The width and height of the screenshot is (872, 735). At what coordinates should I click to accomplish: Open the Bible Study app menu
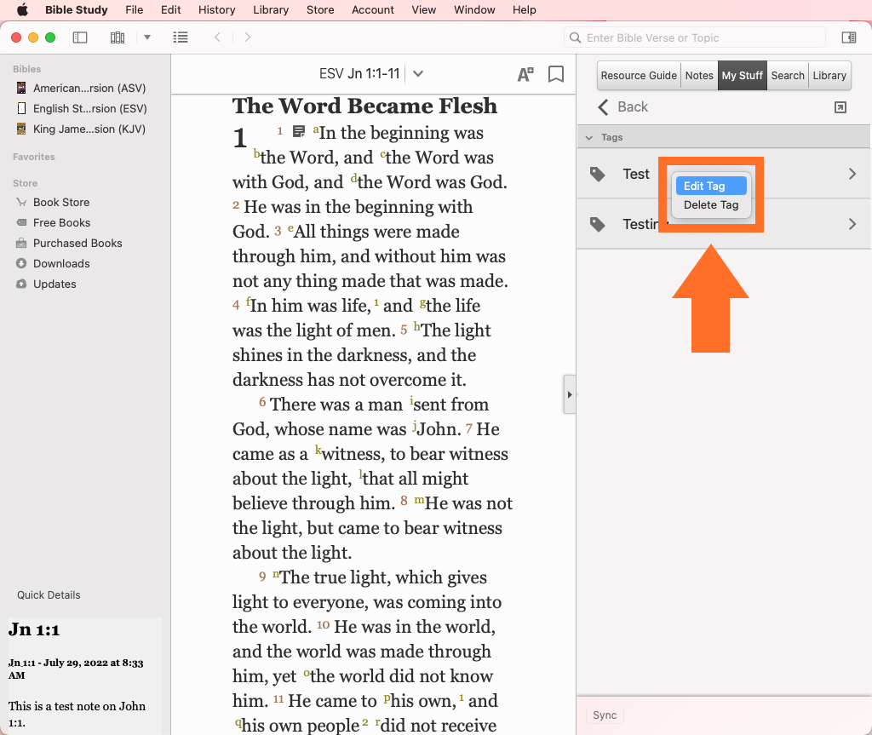tap(76, 9)
